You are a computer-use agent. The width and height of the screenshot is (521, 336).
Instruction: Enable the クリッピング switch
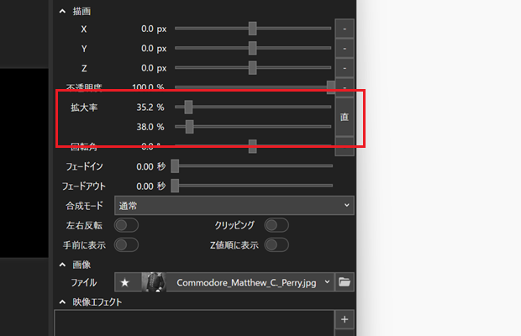276,225
